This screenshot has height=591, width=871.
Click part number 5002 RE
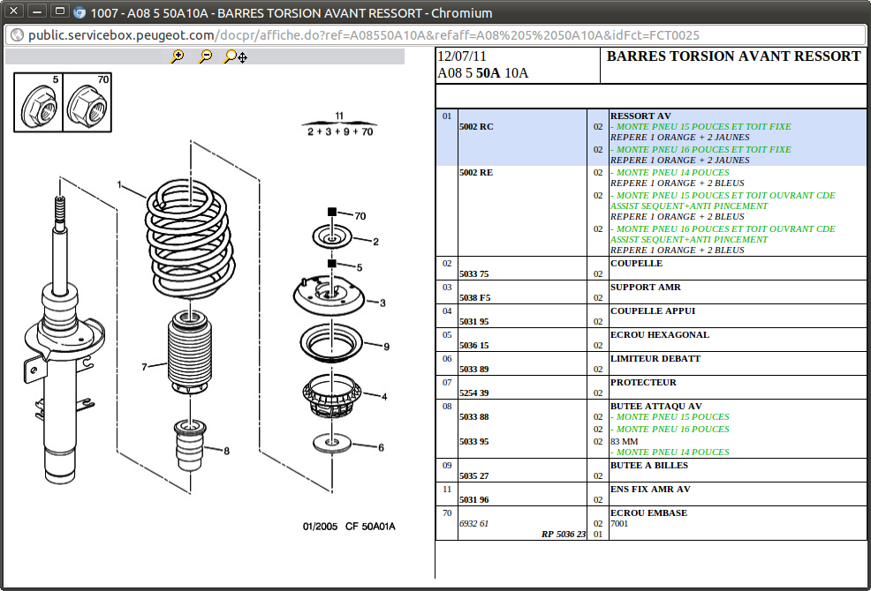coord(476,173)
